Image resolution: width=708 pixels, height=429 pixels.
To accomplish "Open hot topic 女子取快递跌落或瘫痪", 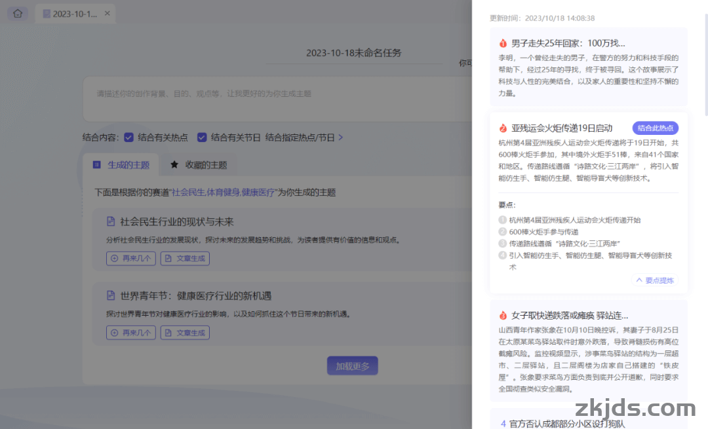I will point(570,315).
